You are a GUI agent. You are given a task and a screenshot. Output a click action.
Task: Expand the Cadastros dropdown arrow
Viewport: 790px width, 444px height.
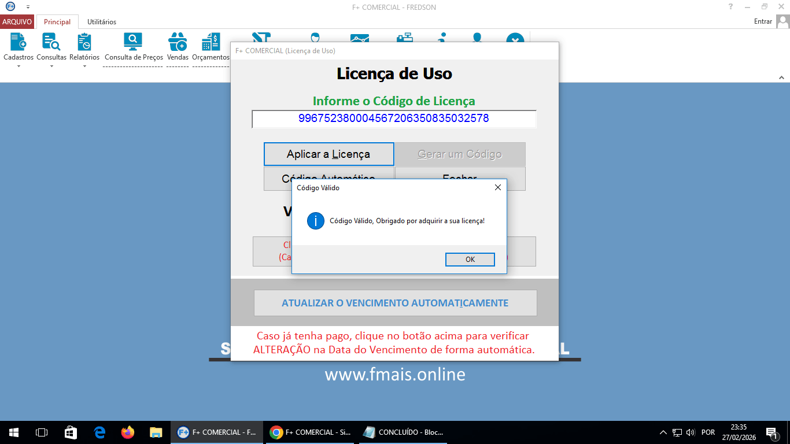click(17, 65)
